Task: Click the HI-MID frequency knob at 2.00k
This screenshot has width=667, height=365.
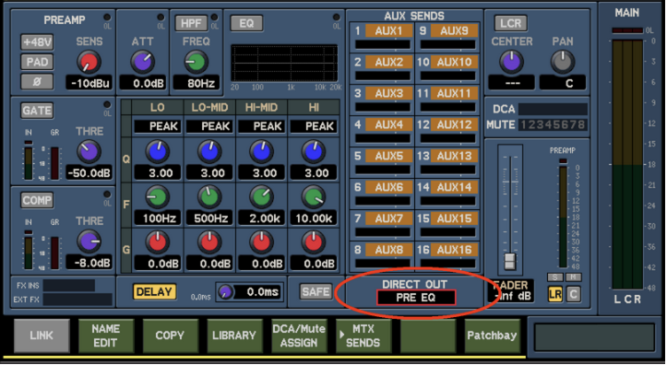Action: coord(261,196)
